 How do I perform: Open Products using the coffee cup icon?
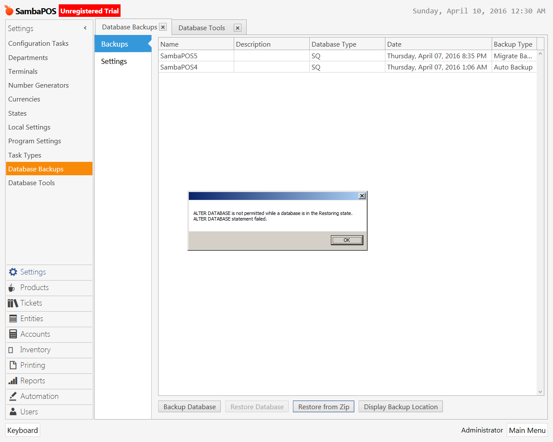click(13, 287)
